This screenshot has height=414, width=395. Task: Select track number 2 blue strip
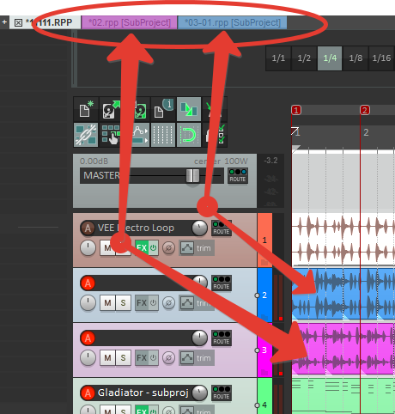tap(264, 295)
